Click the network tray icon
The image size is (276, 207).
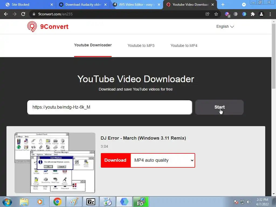[x=242, y=202]
